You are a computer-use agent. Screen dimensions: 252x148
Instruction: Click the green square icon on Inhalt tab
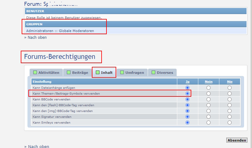click(98, 73)
